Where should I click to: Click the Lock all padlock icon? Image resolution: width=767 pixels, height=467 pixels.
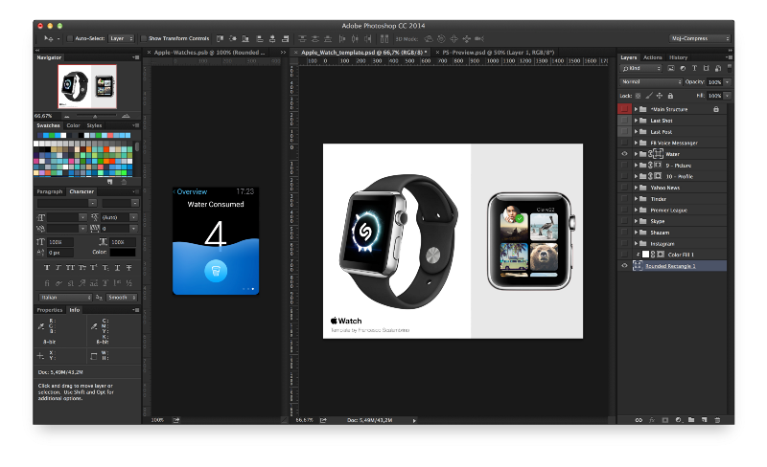pos(670,96)
